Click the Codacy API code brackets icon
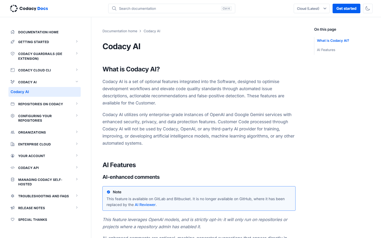The height and width of the screenshot is (238, 381). pyautogui.click(x=12, y=168)
